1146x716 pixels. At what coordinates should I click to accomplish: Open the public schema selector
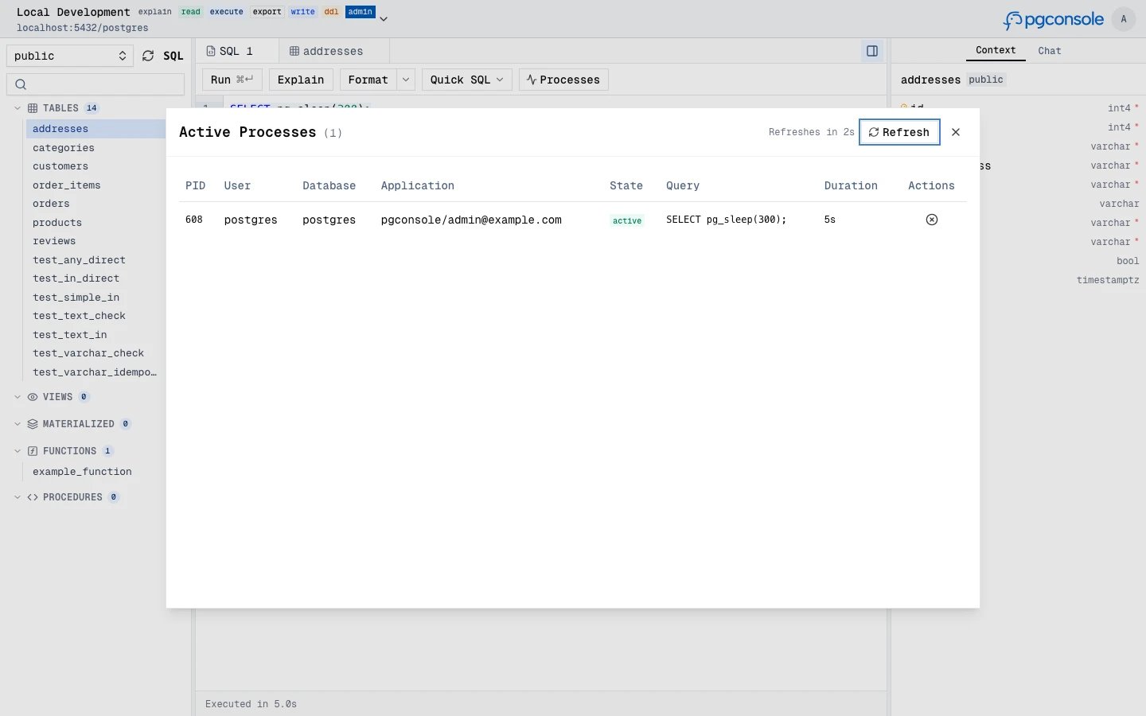click(x=70, y=56)
